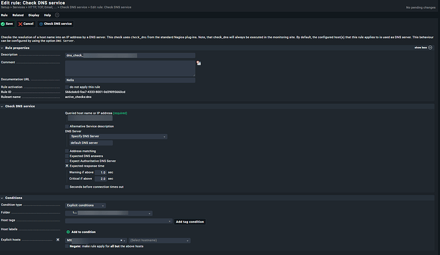Open the Help menu
The height and width of the screenshot is (255, 440).
click(x=47, y=15)
